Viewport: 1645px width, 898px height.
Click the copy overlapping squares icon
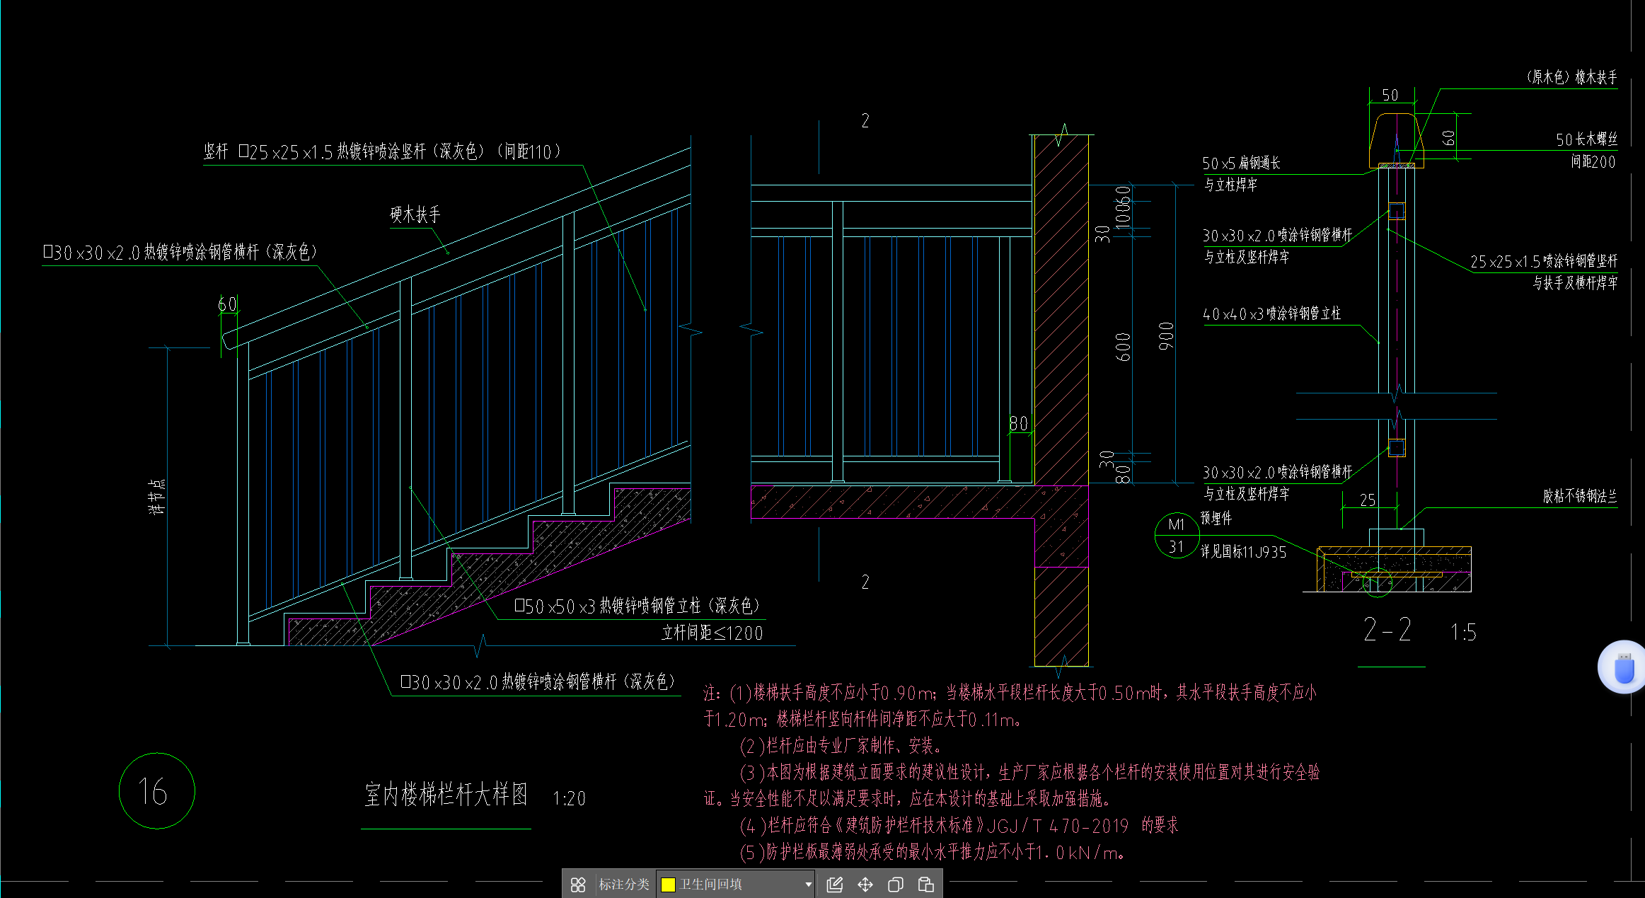[896, 885]
